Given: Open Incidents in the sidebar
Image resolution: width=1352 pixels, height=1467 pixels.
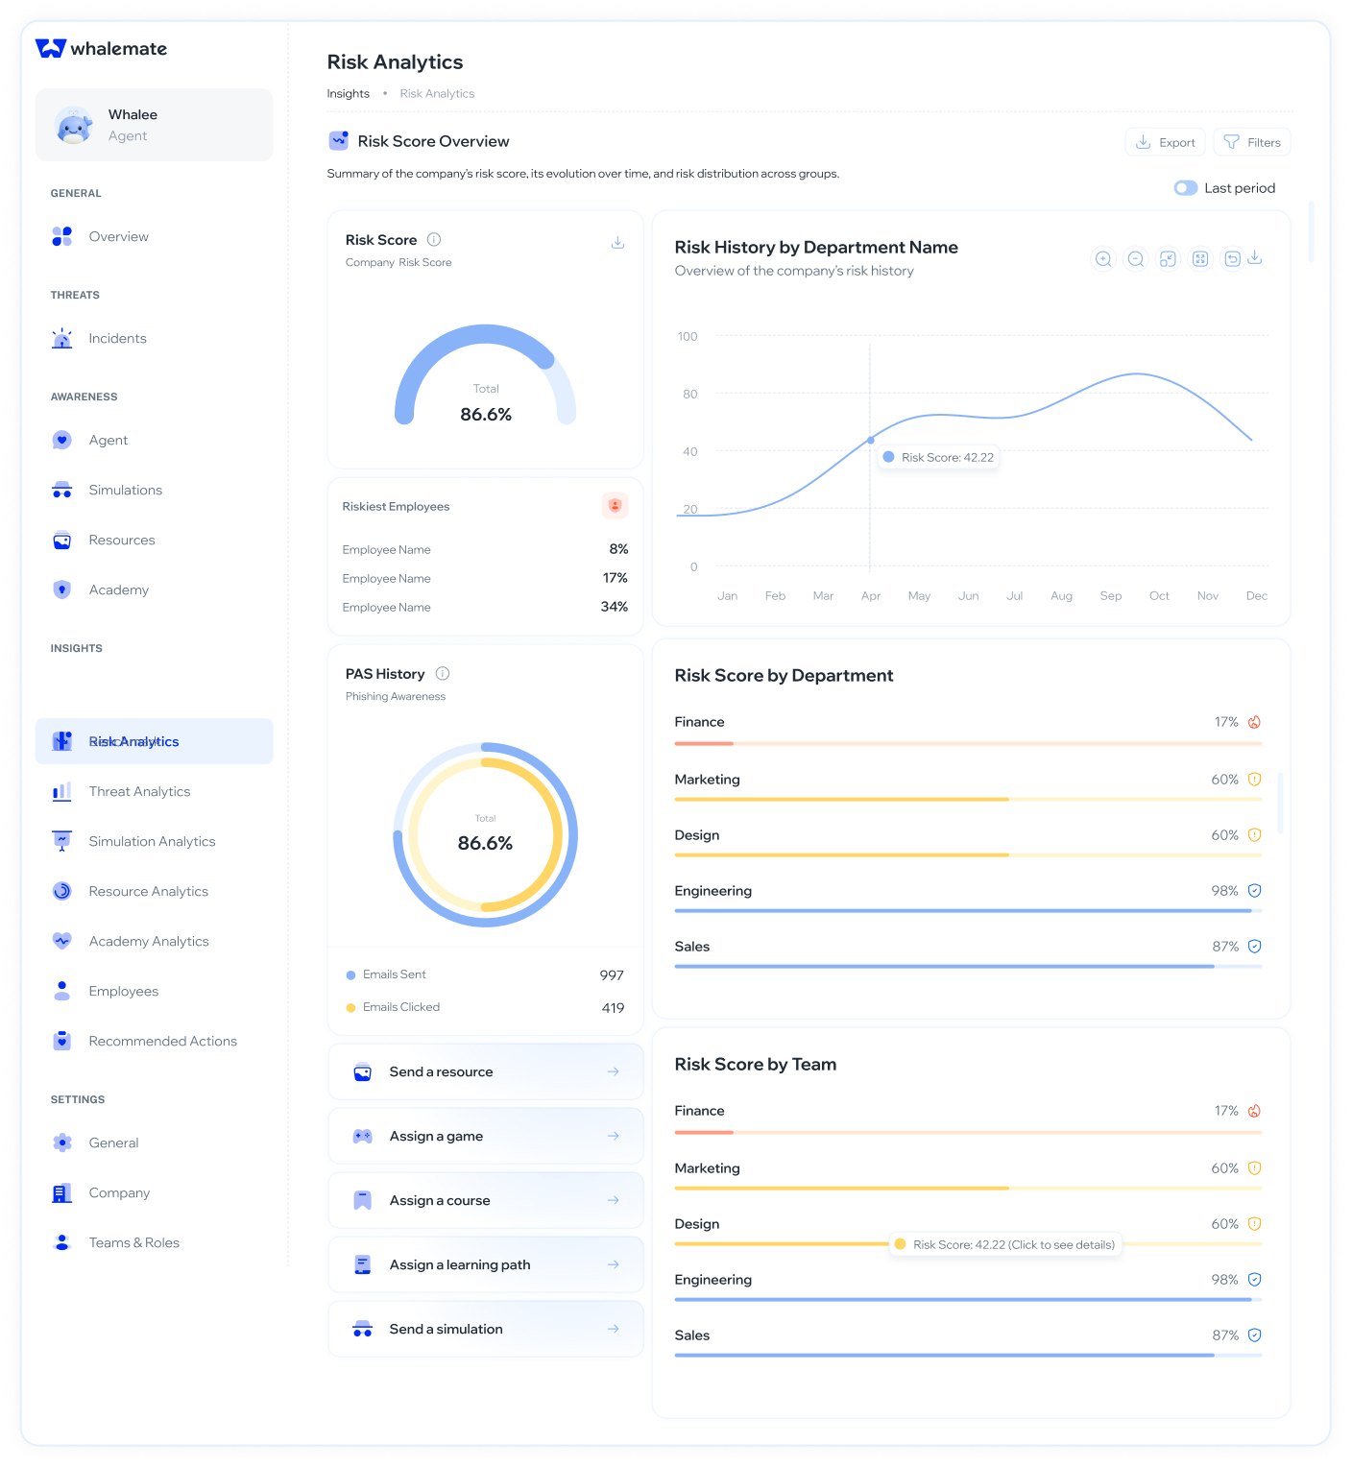Looking at the screenshot, I should tap(154, 338).
